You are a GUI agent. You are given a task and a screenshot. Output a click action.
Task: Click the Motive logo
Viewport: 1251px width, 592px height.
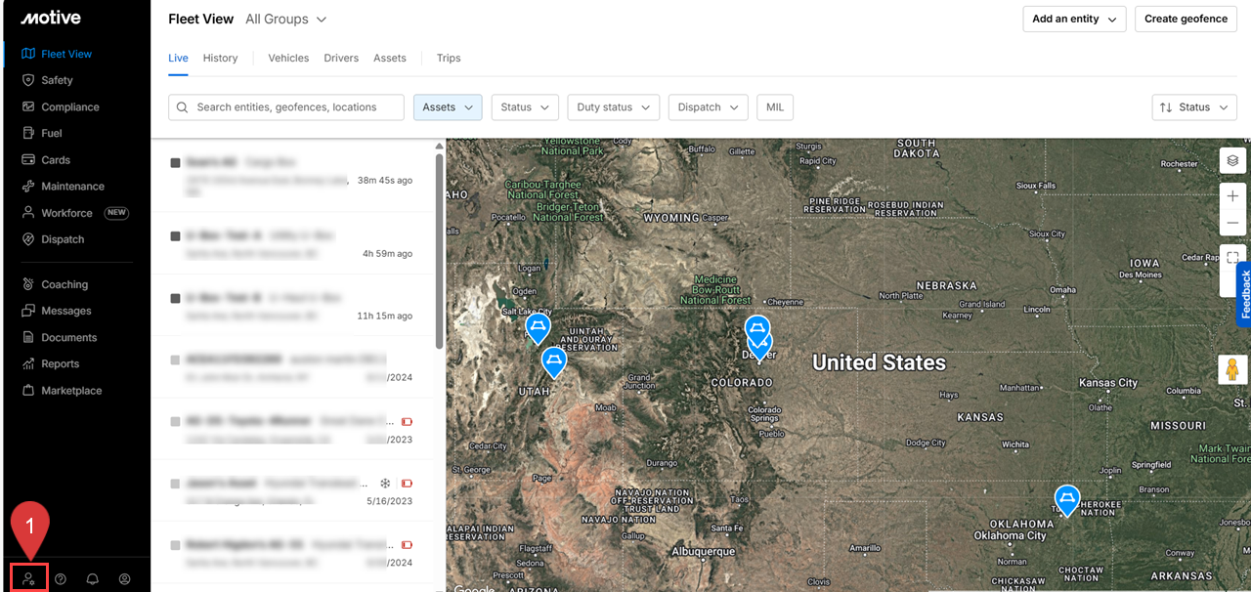(51, 18)
